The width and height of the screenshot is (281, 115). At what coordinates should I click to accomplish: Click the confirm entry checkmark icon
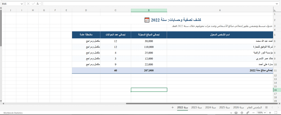coord(33,4)
